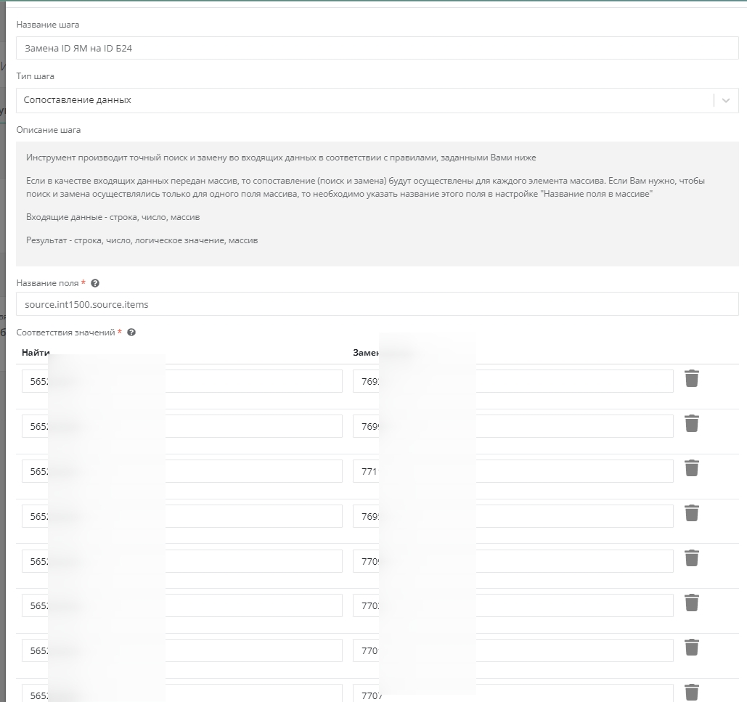
Task: Delete the eighth mapping row at the bottom
Action: point(692,693)
